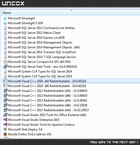Image resolution: width=140 pixels, height=145 pixels.
Task: Click the Visual C++ 2012 Redistributable (x86) icon
Action: tap(5, 96)
